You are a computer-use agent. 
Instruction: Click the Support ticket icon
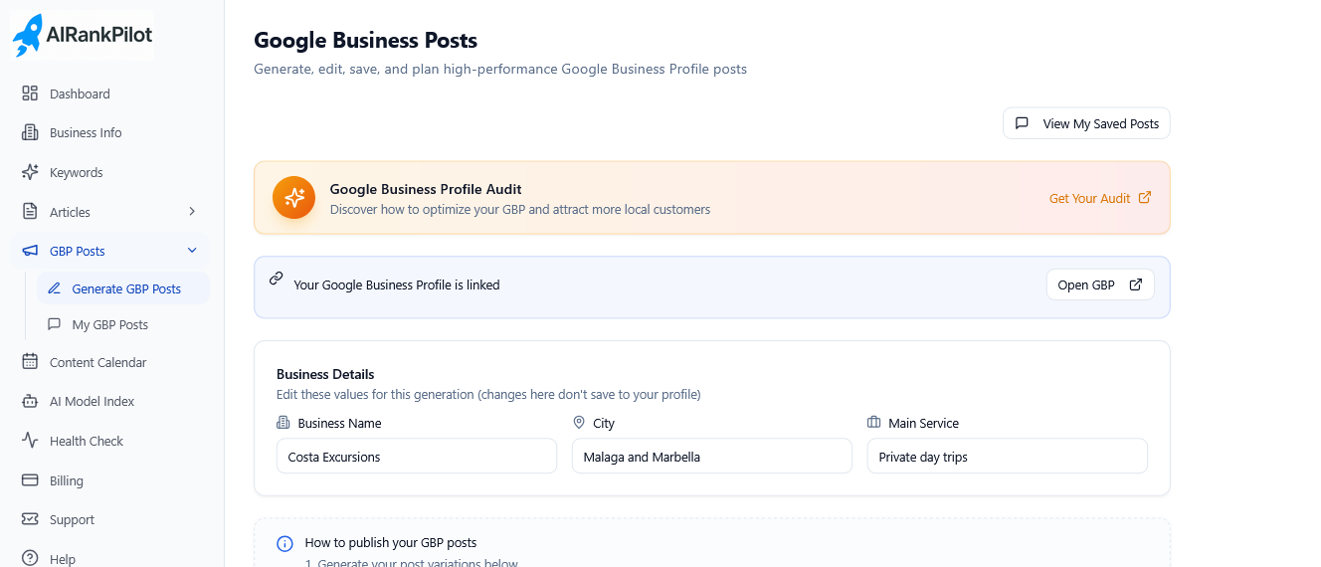point(30,519)
